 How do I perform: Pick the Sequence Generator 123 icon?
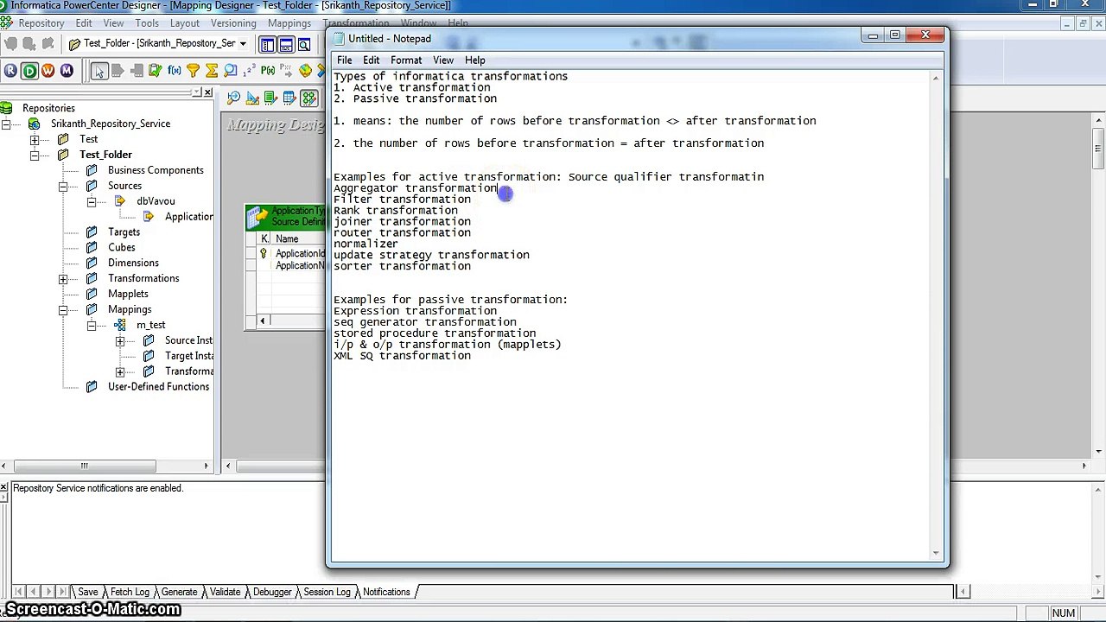[249, 71]
